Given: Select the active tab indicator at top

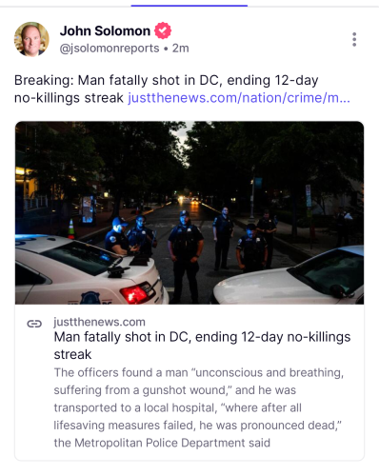Looking at the screenshot, I should 189,6.
